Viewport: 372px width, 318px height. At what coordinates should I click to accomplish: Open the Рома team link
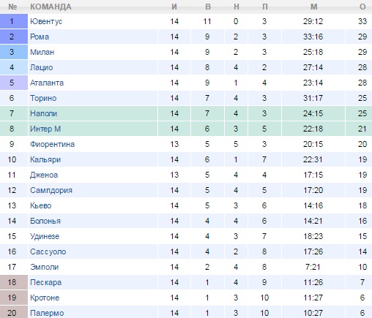coord(40,37)
